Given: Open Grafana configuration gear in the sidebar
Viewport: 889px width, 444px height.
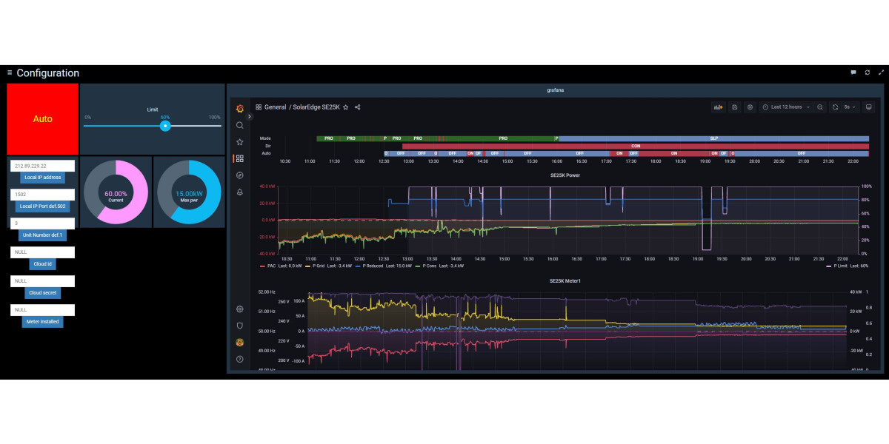Looking at the screenshot, I should tap(240, 309).
